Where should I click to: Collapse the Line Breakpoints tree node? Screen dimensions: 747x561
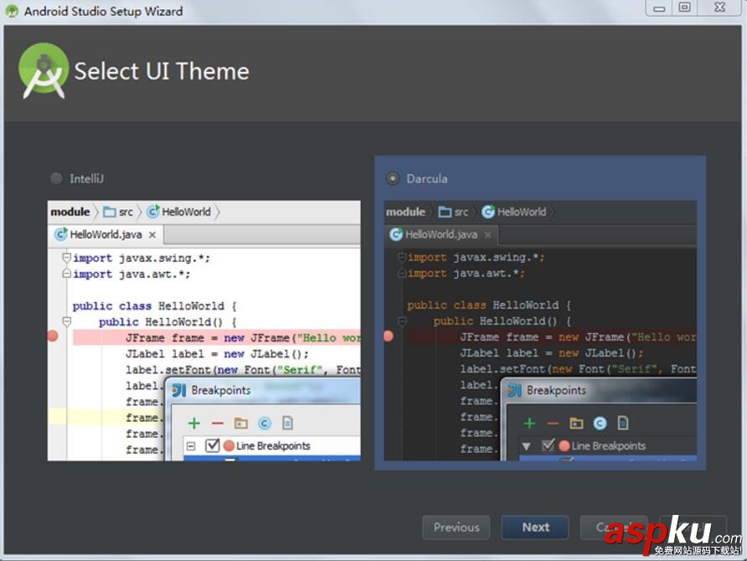point(191,446)
